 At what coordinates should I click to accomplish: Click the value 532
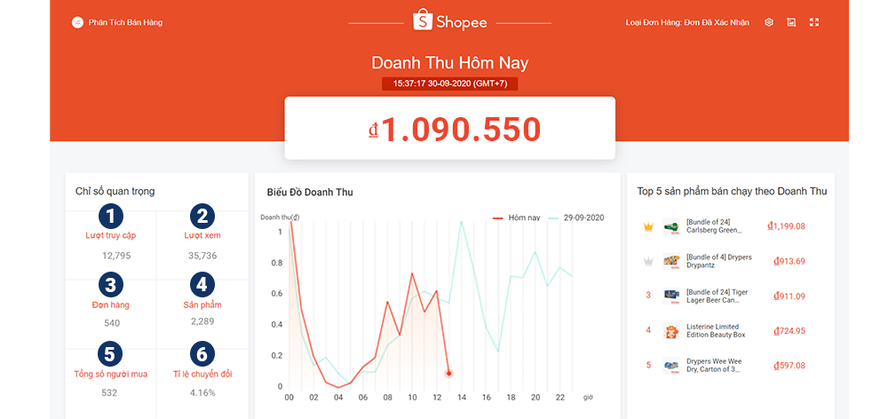click(109, 392)
